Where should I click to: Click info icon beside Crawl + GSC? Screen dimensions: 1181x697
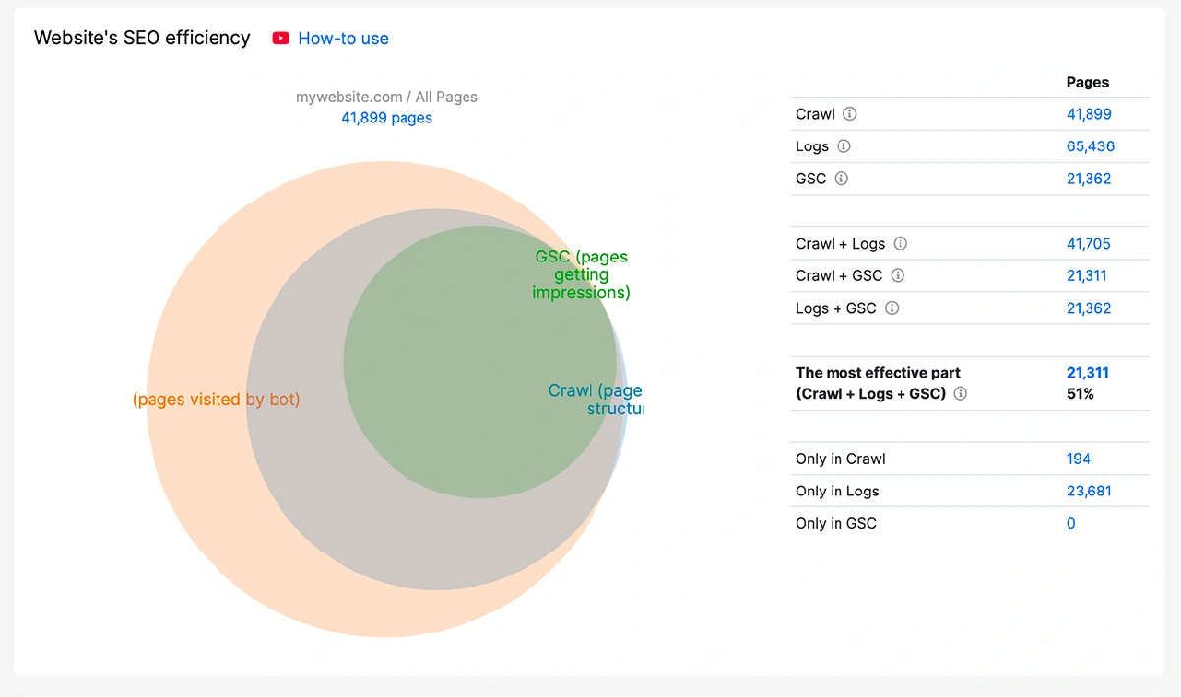[x=897, y=276]
